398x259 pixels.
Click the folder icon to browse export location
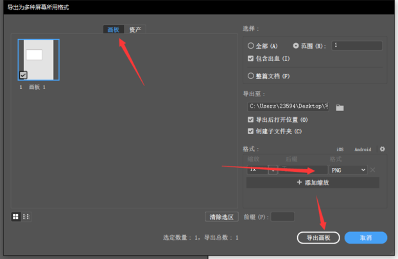[x=340, y=108]
